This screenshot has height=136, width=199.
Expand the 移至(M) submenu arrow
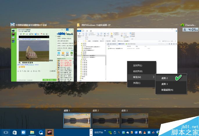coord(153,77)
